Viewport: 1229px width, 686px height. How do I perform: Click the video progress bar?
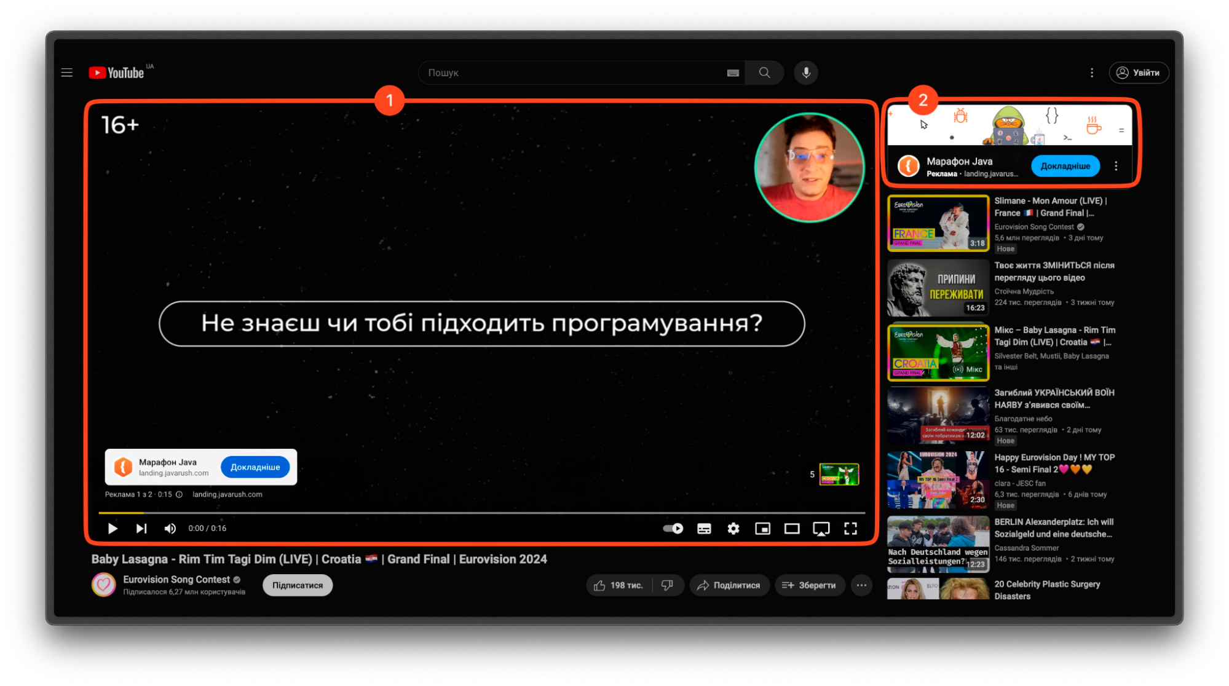(x=481, y=513)
